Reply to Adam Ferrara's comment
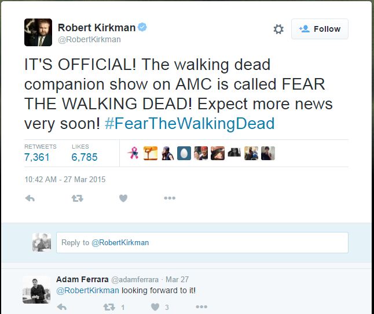Image resolution: width=374 pixels, height=314 pixels. coord(63,308)
